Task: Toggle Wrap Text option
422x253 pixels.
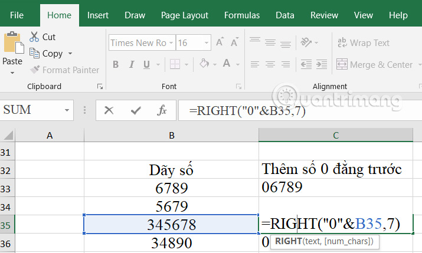Action: tap(363, 42)
